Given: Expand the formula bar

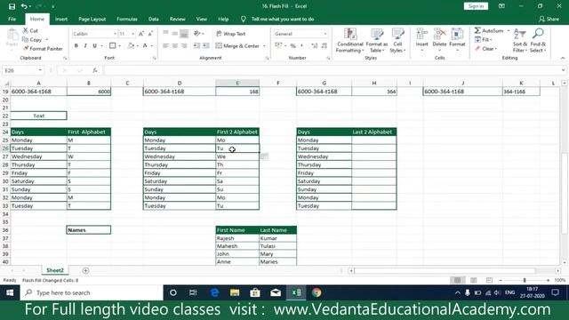Looking at the screenshot, I should click(563, 70).
